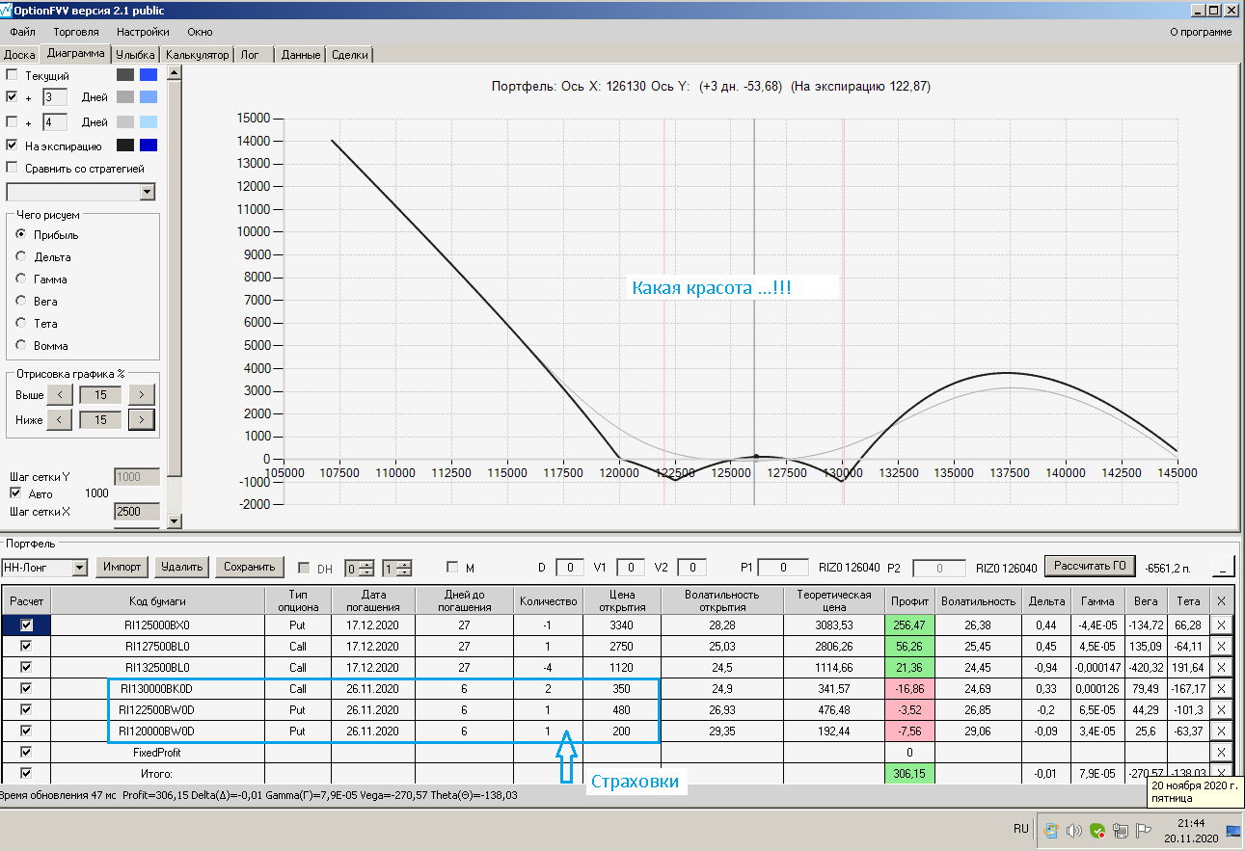Check Сравнить со стратегией
1245x851 pixels.
[x=12, y=168]
